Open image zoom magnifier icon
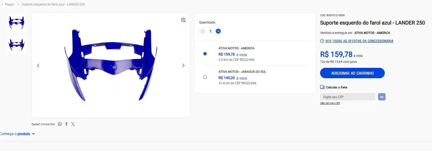432x151 pixels. [x=183, y=20]
